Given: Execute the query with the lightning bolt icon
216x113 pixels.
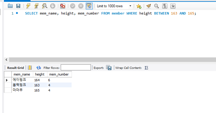Looking at the screenshot, I should point(28,6).
